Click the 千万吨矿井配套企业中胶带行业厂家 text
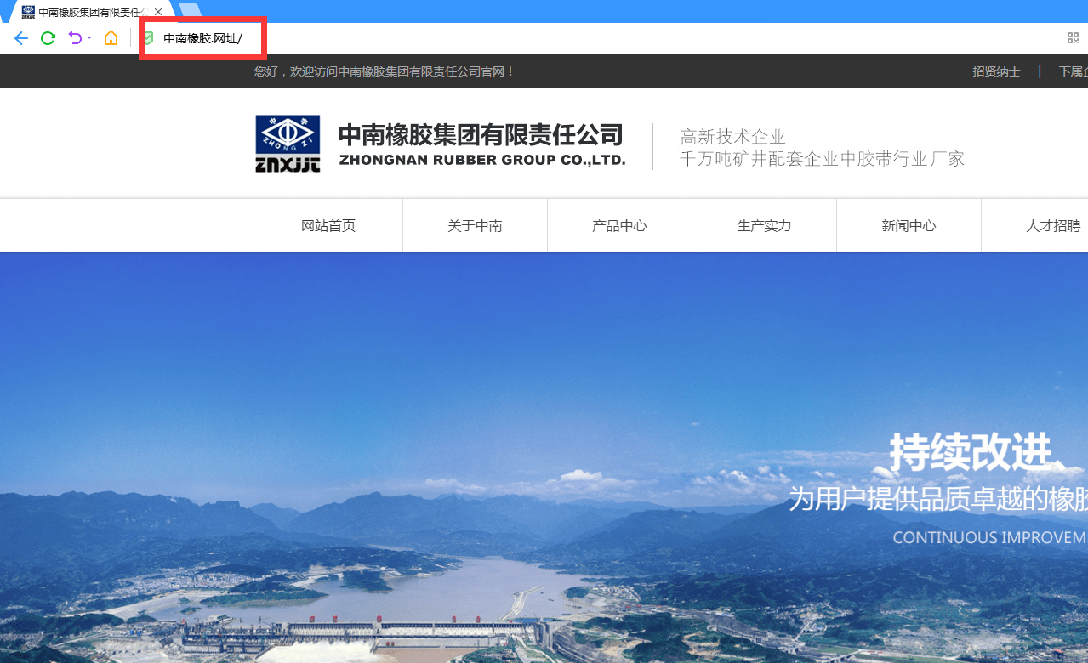Image resolution: width=1088 pixels, height=663 pixels. click(823, 159)
